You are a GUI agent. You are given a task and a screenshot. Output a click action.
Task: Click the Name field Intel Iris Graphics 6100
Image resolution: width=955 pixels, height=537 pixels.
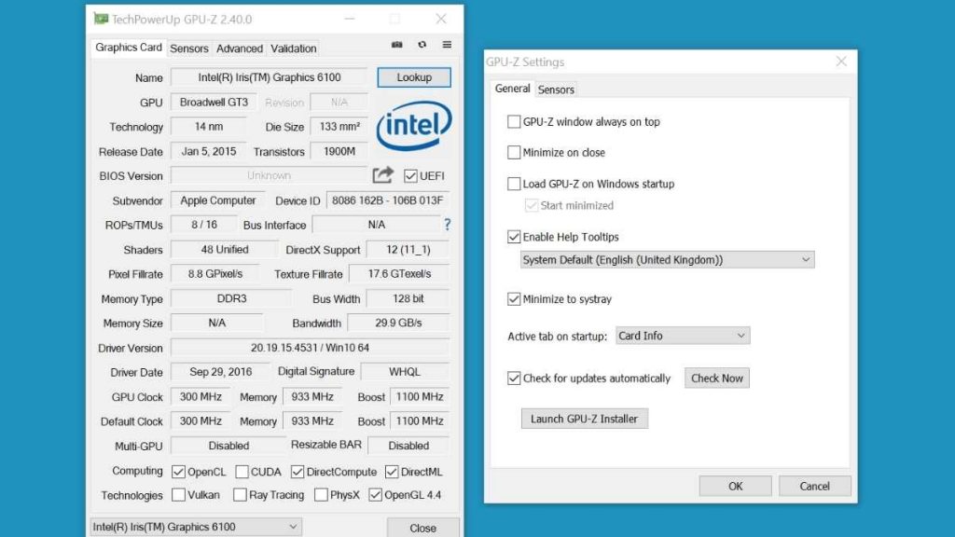pos(269,77)
